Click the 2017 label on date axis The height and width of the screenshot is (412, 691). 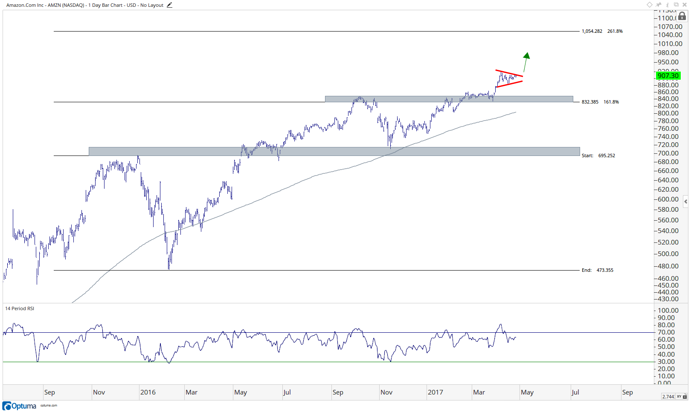pyautogui.click(x=436, y=392)
